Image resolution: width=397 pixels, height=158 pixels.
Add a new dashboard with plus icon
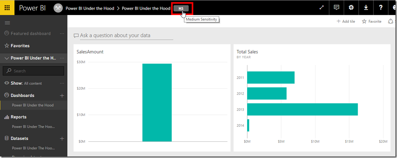(x=62, y=96)
